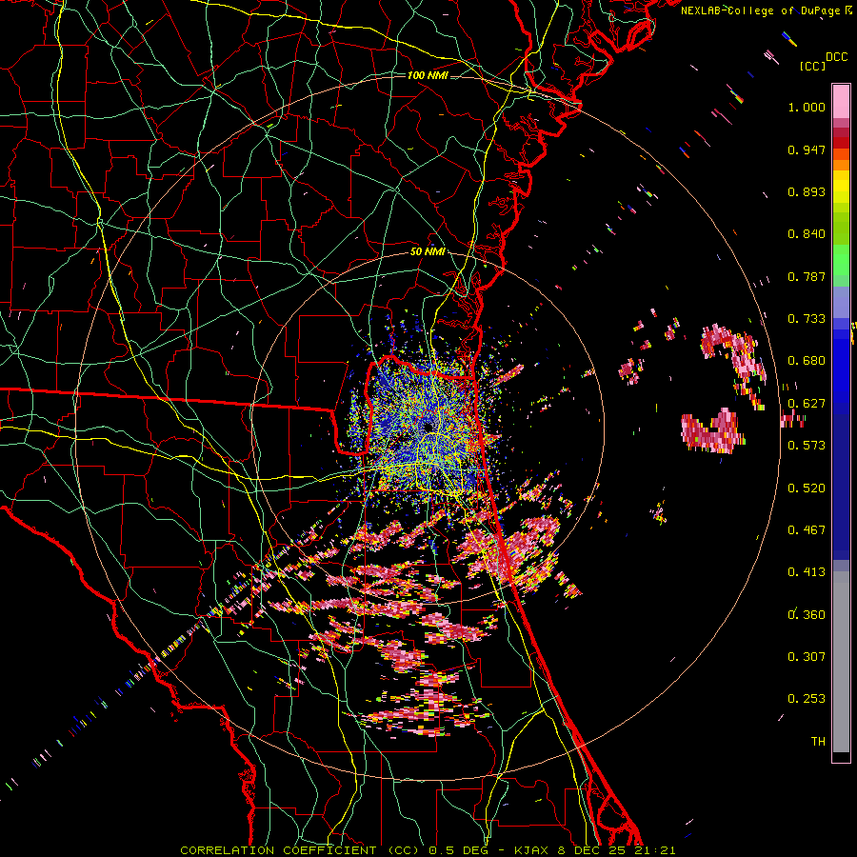857x857 pixels.
Task: Click the 0.947 scale value
Action: pyautogui.click(x=807, y=149)
